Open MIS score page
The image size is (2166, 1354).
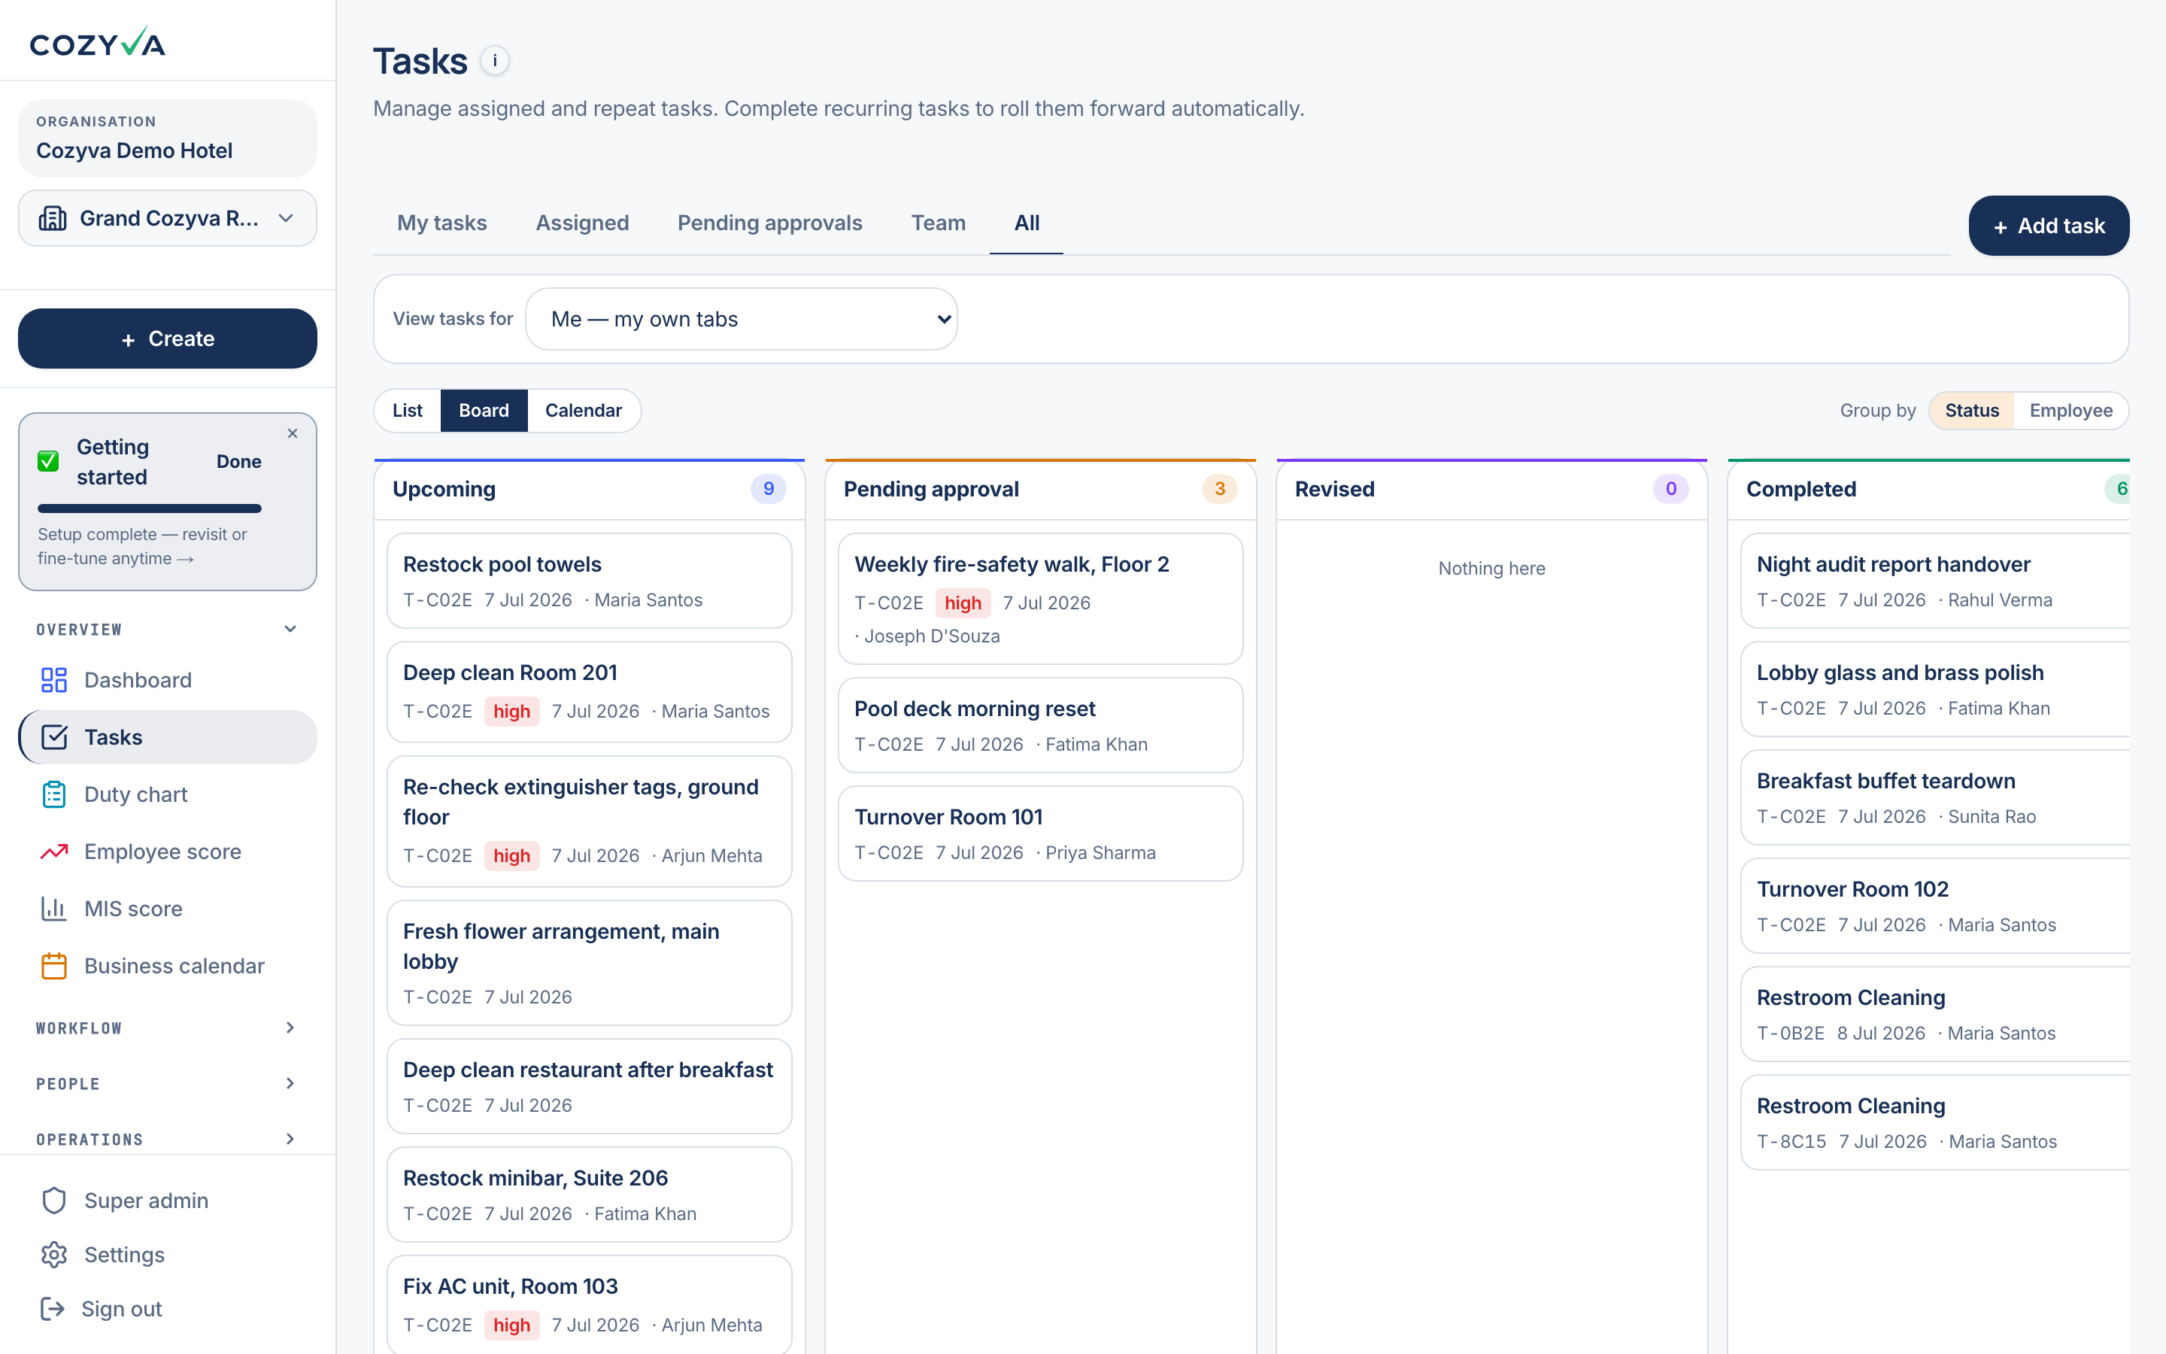pyautogui.click(x=168, y=909)
